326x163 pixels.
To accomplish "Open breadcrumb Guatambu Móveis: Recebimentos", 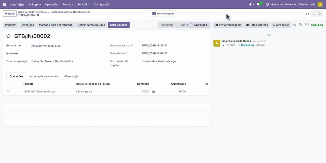I will [70, 12].
